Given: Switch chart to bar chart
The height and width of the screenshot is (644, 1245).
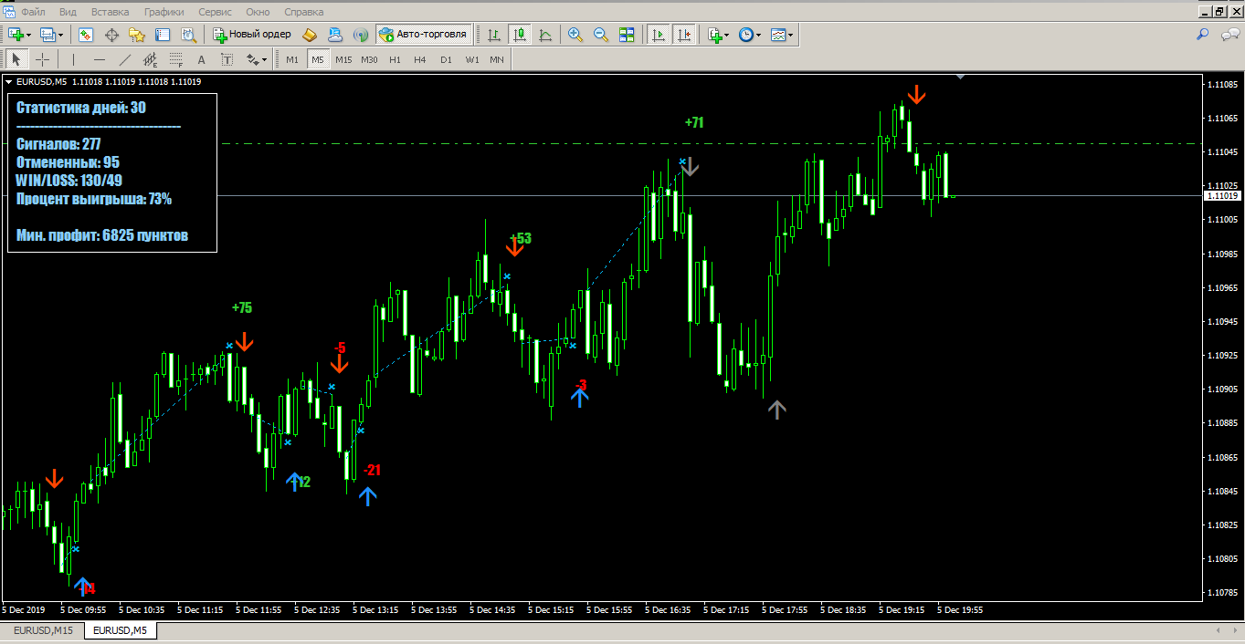Looking at the screenshot, I should pyautogui.click(x=494, y=35).
